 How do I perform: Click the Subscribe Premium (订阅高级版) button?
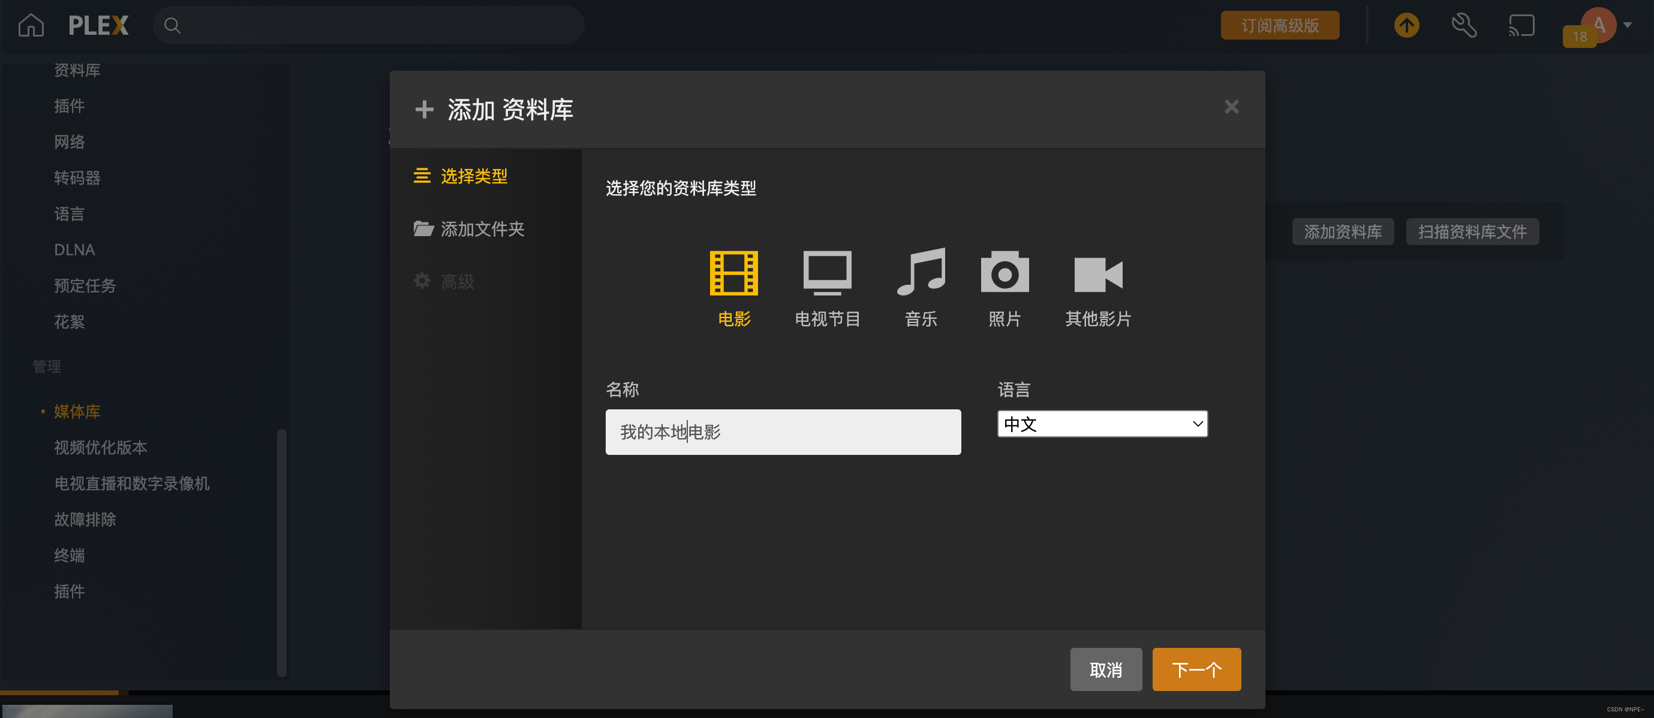1280,26
